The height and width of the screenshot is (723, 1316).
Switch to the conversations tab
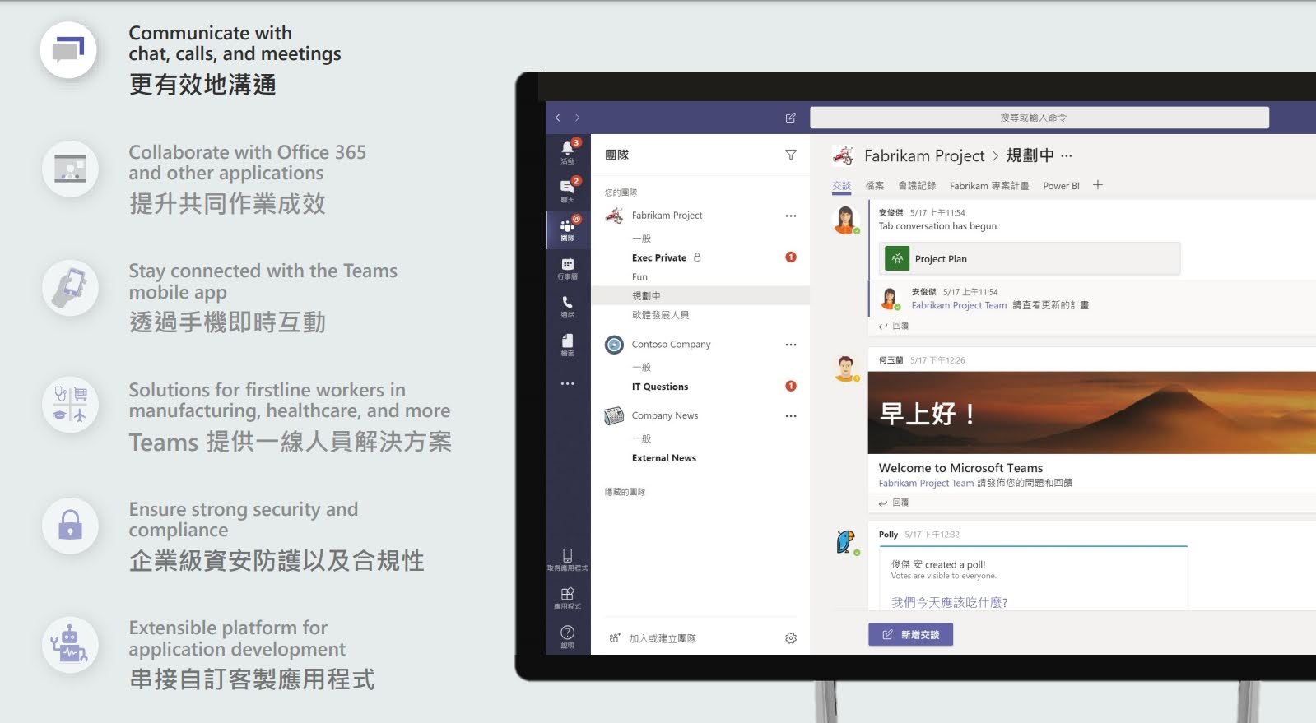841,186
